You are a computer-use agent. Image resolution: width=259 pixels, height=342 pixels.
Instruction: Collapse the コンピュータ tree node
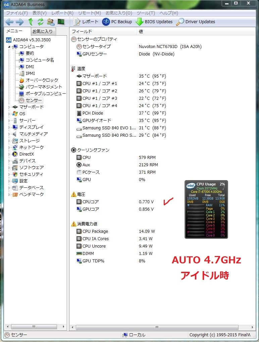[9, 47]
